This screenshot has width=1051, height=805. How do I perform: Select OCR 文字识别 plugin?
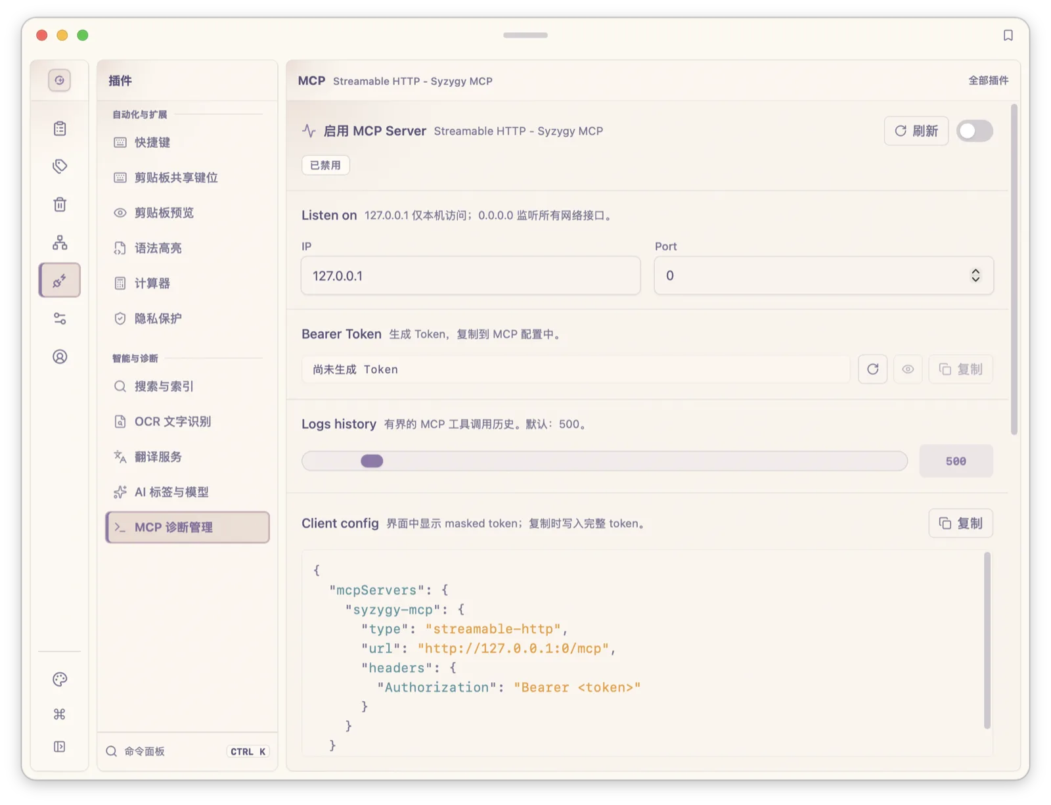pyautogui.click(x=187, y=421)
